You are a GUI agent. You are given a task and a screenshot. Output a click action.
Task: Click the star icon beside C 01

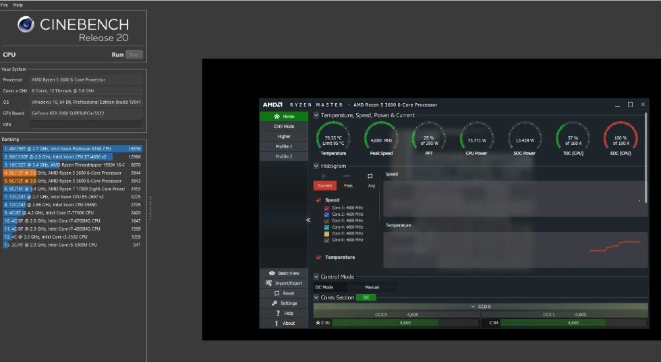pos(318,323)
